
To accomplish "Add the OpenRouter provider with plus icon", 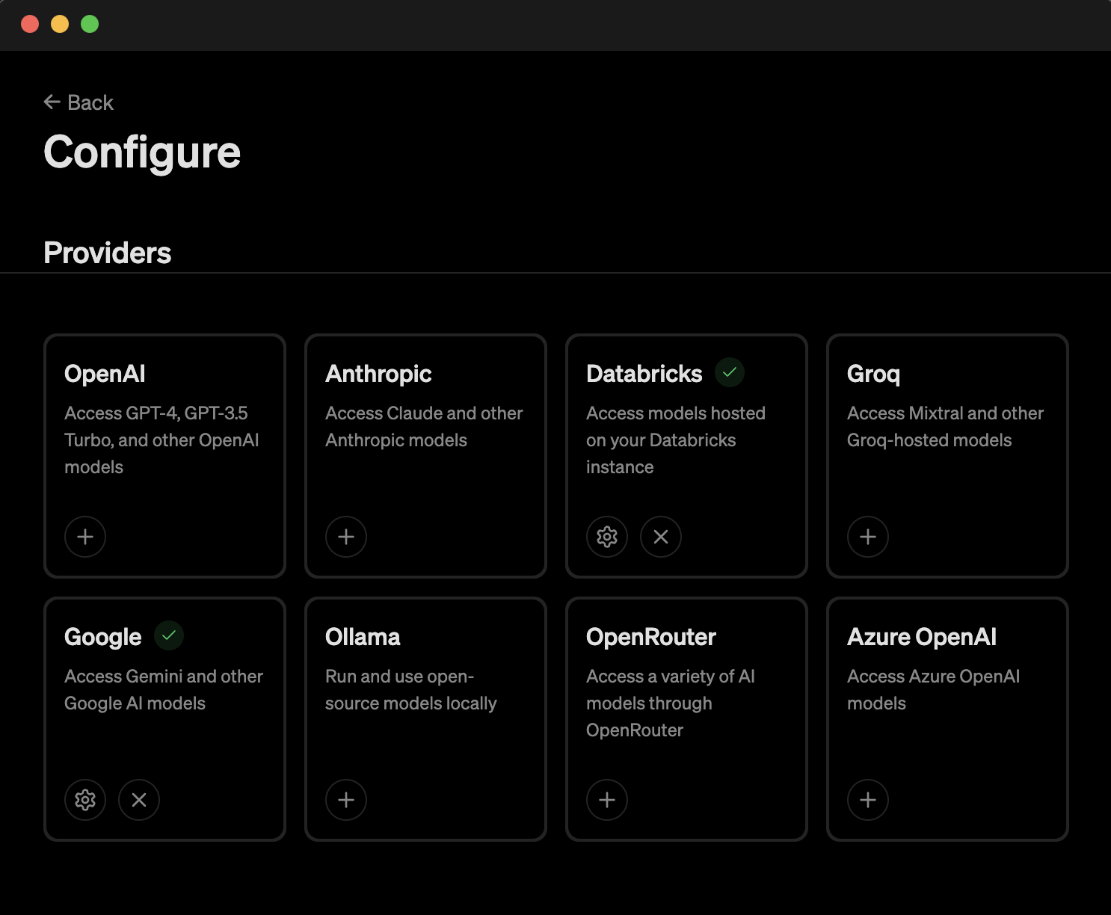I will click(x=607, y=800).
